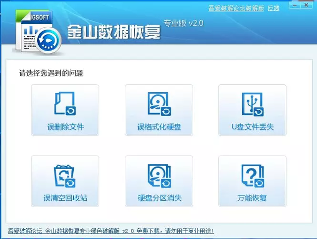Choose the 误清空回收站 recycle bin icon
317x239 pixels.
pyautogui.click(x=65, y=176)
